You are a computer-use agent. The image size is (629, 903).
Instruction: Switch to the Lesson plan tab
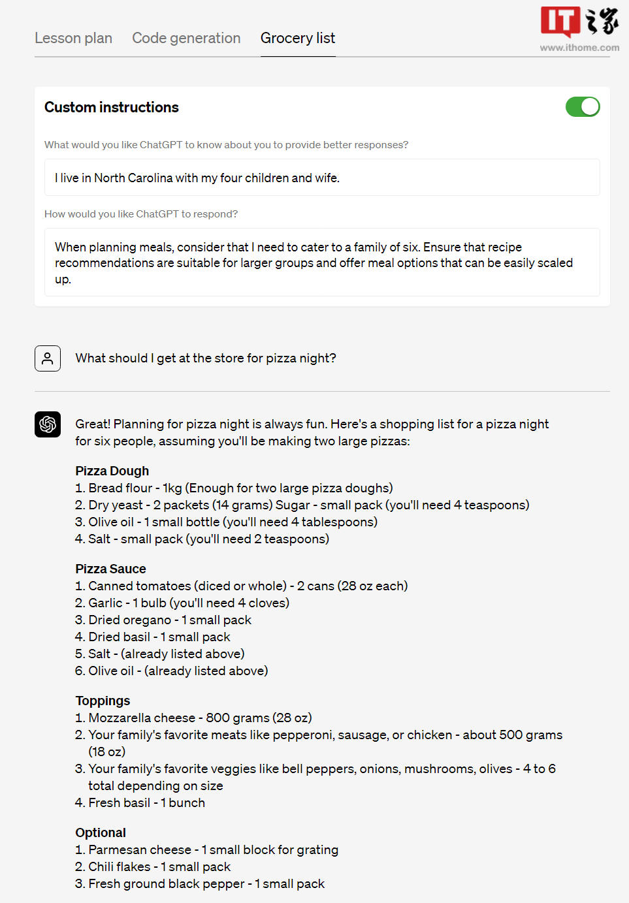click(x=73, y=38)
